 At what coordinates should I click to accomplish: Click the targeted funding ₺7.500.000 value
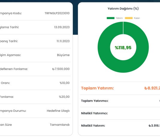click(61, 69)
